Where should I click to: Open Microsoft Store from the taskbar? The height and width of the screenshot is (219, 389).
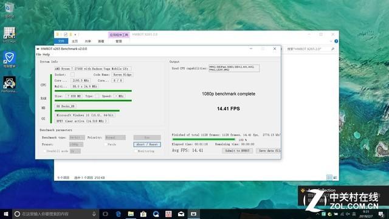(x=143, y=214)
